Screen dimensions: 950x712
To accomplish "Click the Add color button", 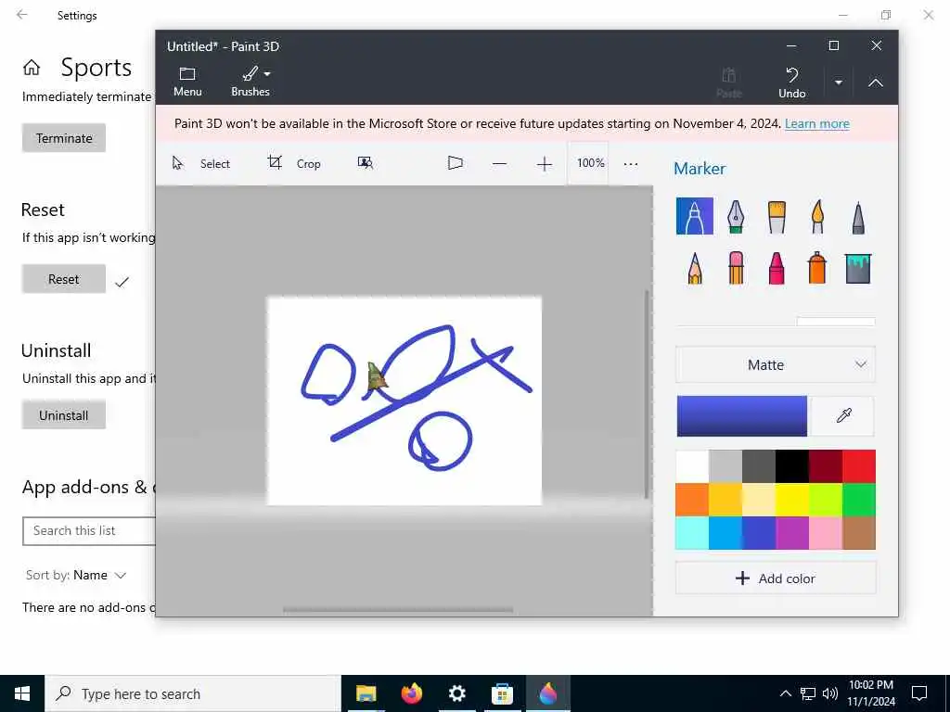I will [775, 578].
